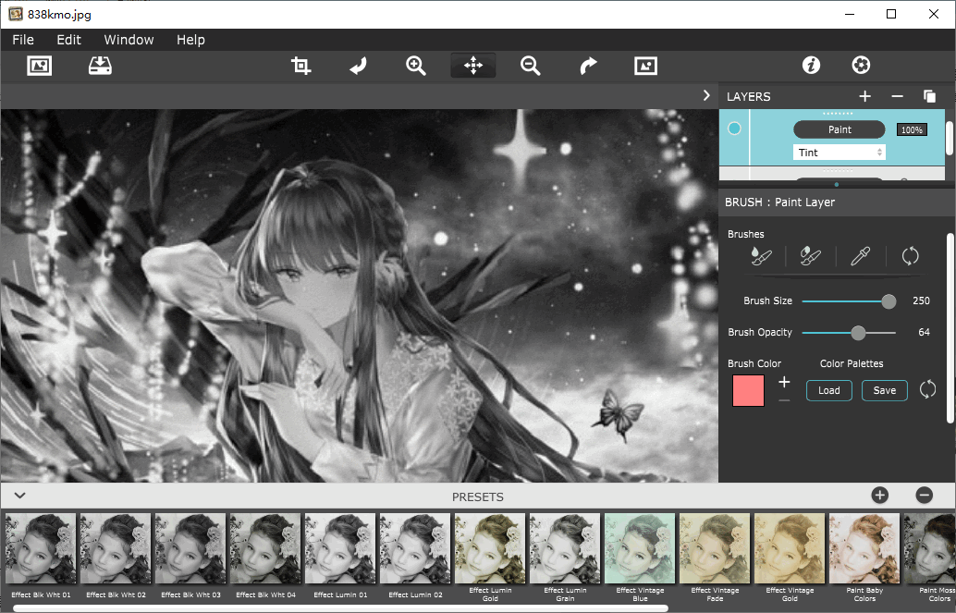Open the settings wheel icon

[861, 66]
